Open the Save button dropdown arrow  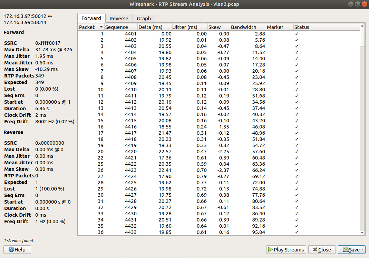pyautogui.click(x=363, y=249)
